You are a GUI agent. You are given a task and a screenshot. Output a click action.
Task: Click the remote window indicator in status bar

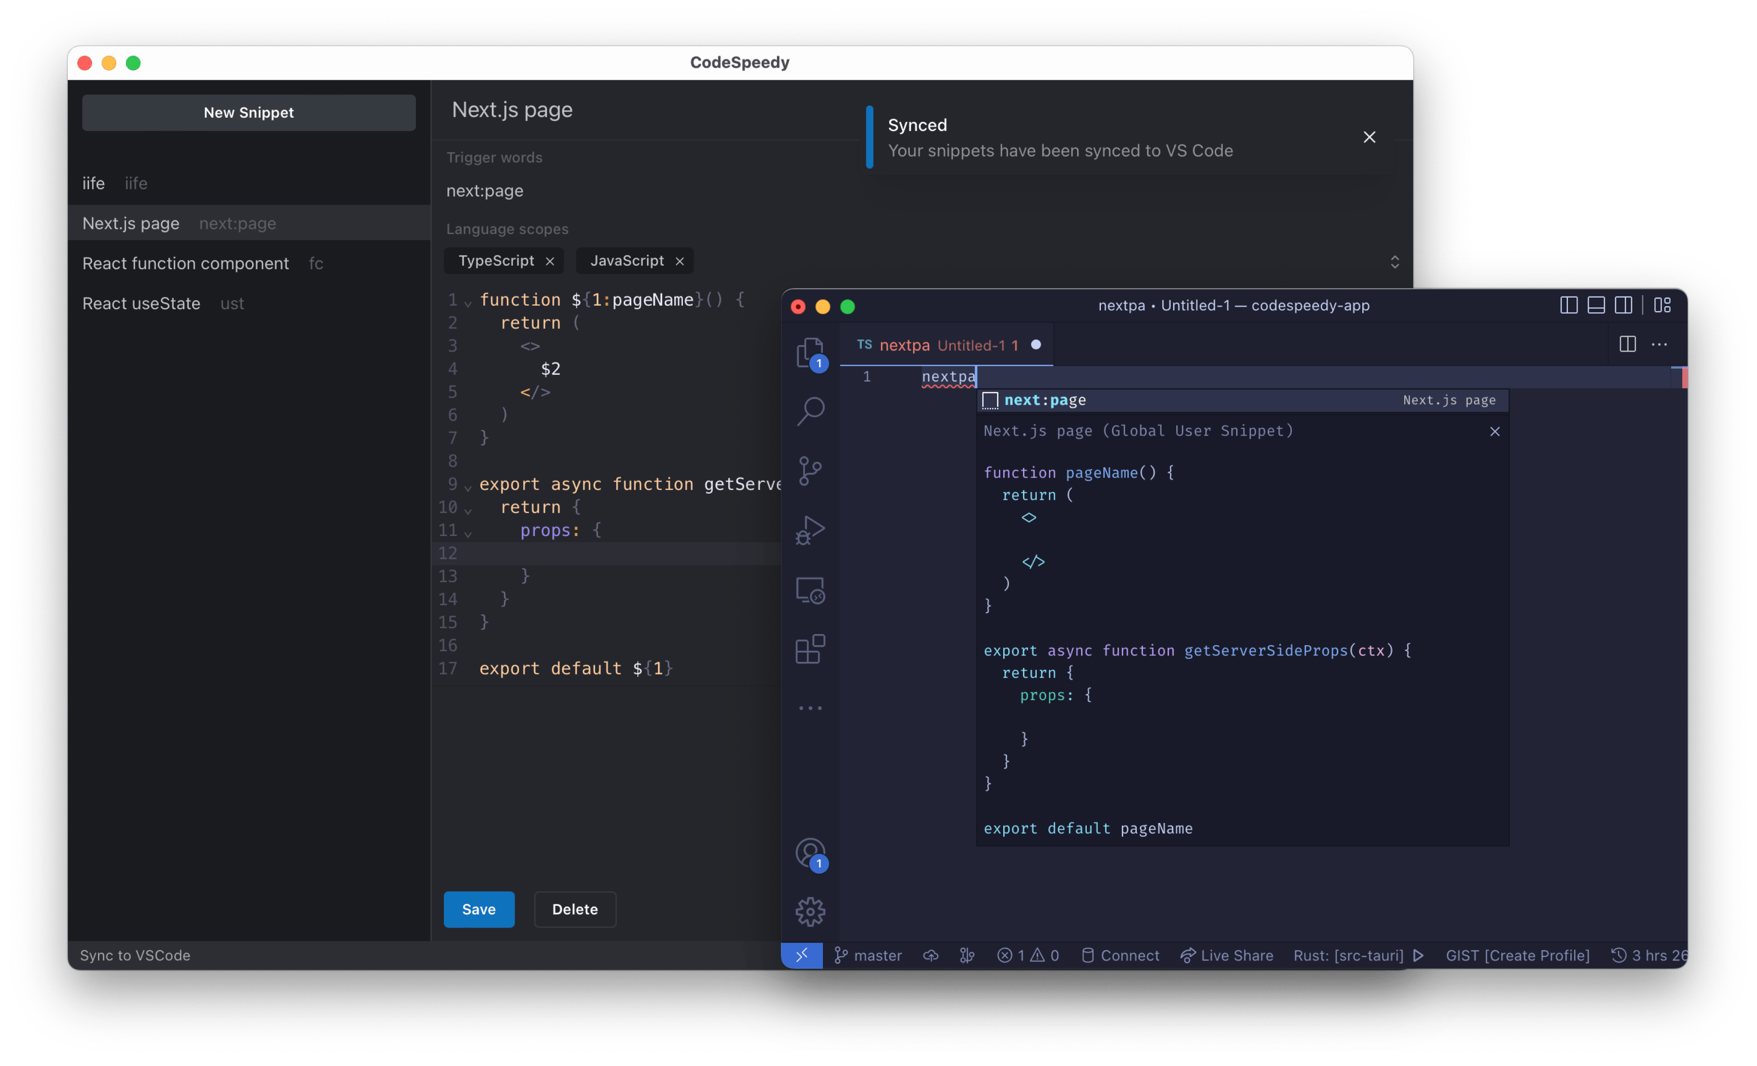coord(802,955)
